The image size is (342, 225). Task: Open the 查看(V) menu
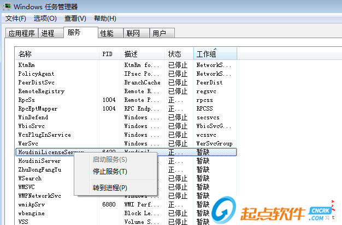click(x=75, y=19)
